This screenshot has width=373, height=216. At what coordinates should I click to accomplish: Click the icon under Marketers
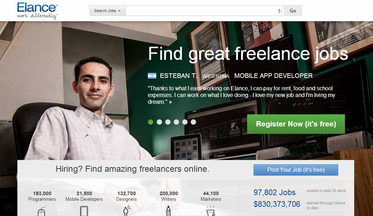[211, 211]
